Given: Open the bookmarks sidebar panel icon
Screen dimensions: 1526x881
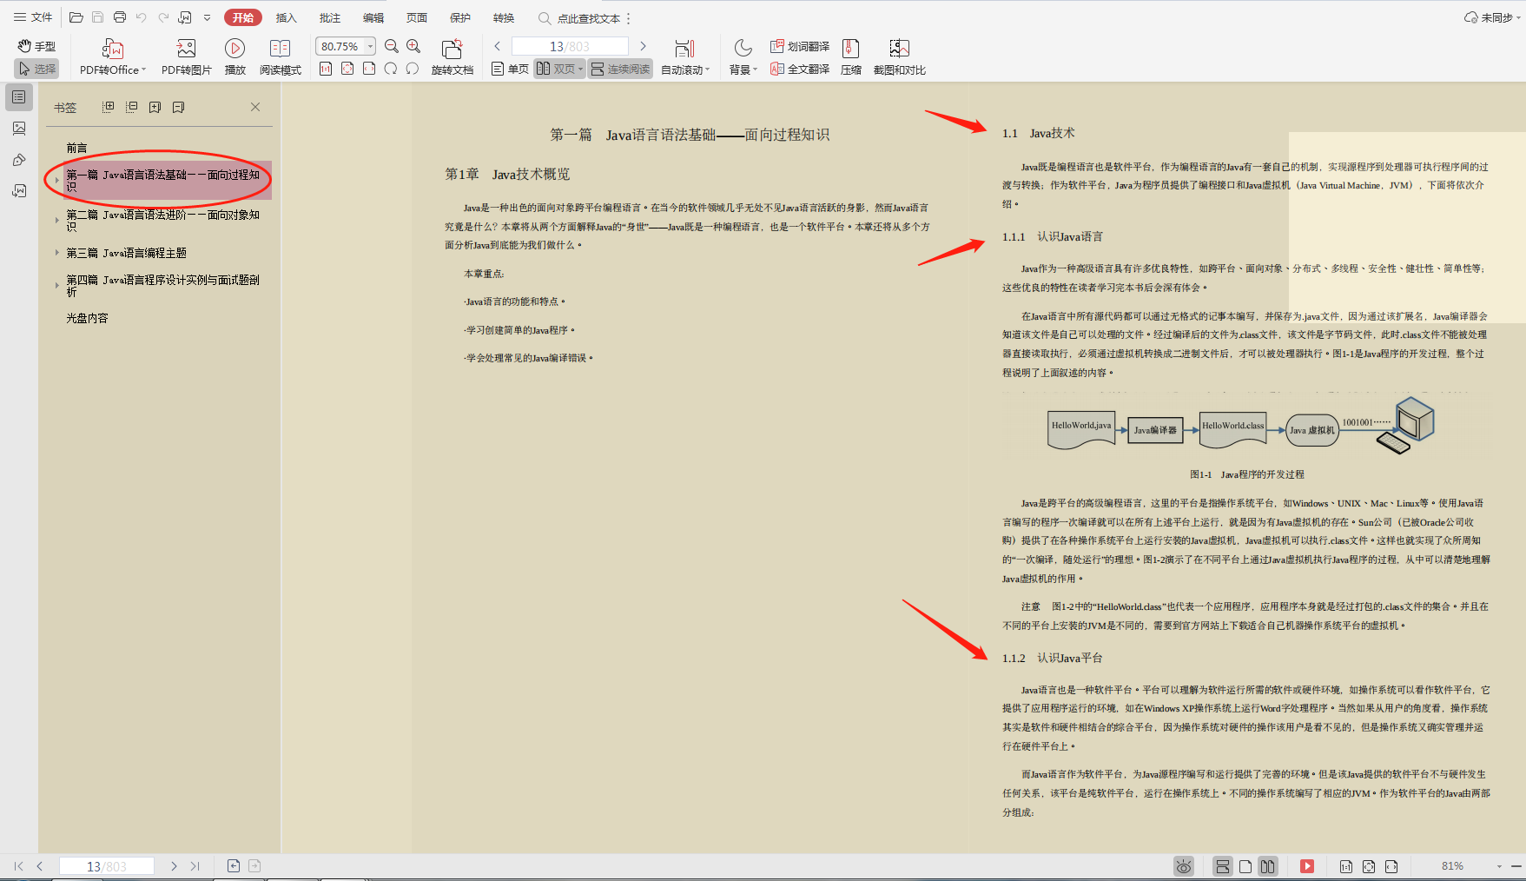Looking at the screenshot, I should [19, 97].
